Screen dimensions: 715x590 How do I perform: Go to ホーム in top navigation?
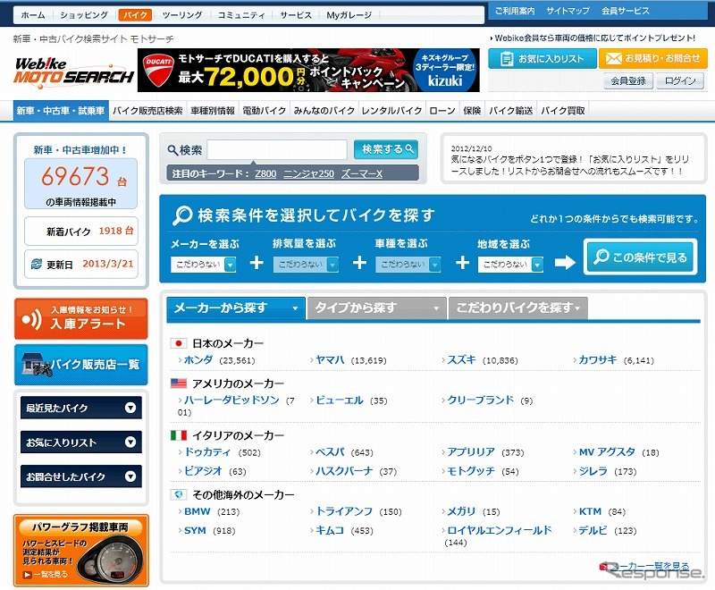click(33, 15)
